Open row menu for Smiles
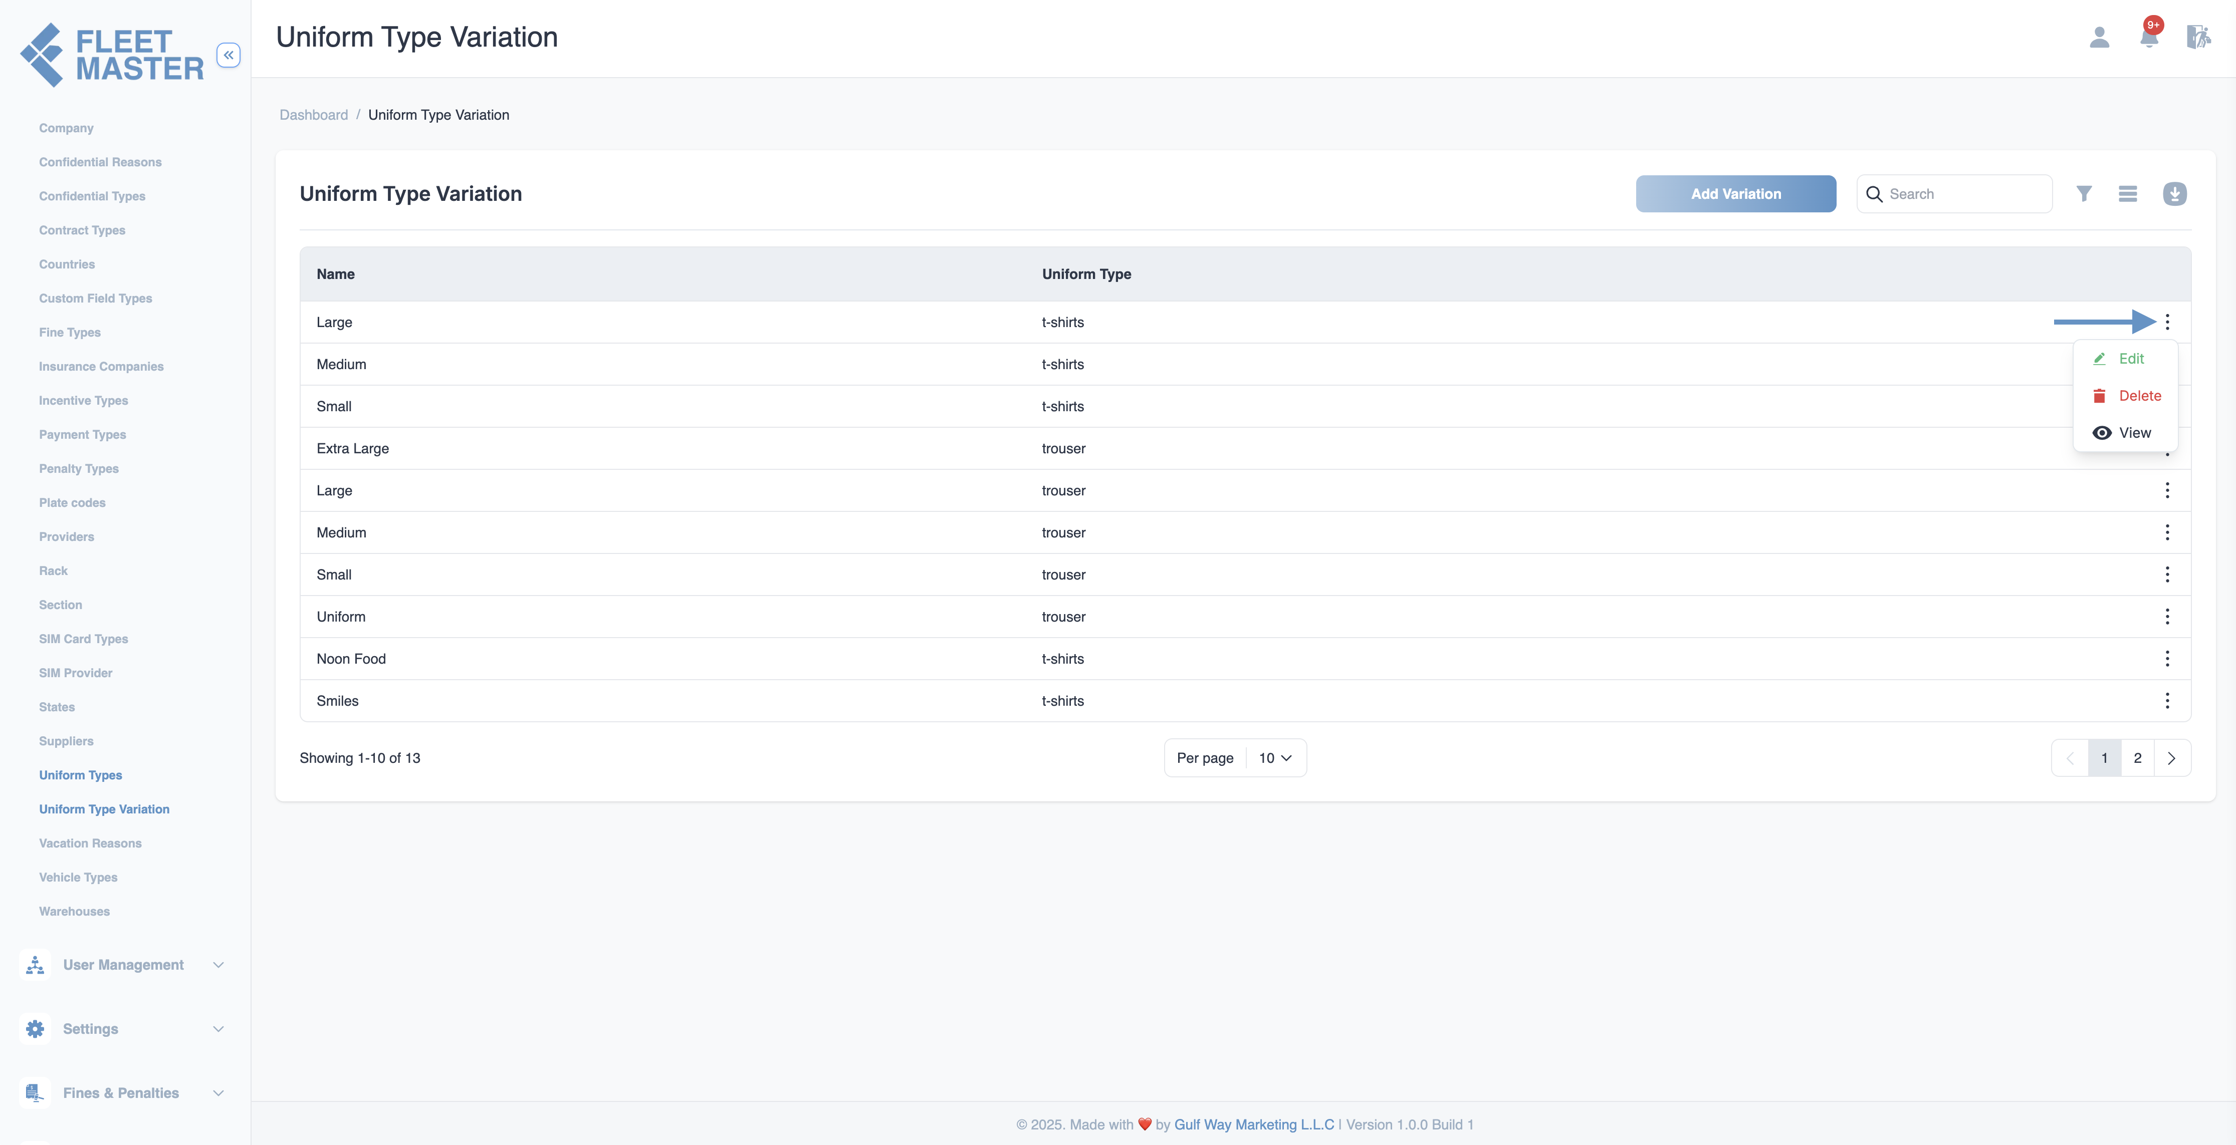 pos(2167,701)
